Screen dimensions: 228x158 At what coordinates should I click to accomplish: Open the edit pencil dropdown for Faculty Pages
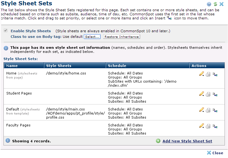tap(201, 126)
